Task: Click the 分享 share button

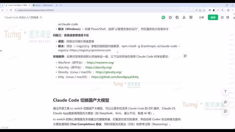Action: (201, 18)
